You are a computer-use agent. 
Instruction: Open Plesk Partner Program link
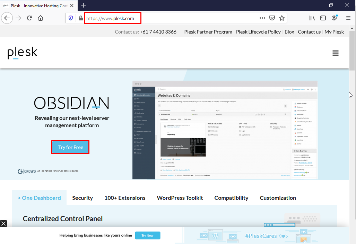208,32
